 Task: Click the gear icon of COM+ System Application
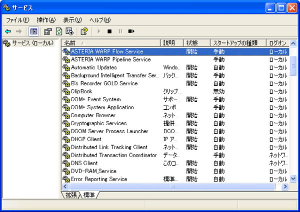click(x=66, y=107)
